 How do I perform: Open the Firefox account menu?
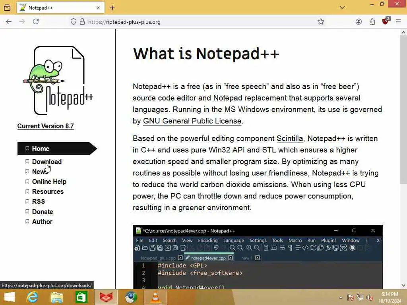(359, 21)
